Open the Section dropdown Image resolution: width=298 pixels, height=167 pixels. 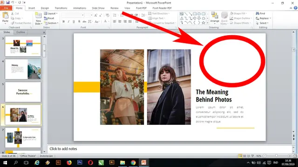(51, 23)
